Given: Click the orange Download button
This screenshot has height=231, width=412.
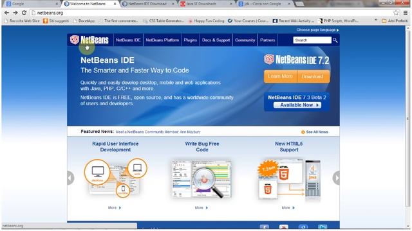Looking at the screenshot, I should tap(313, 76).
